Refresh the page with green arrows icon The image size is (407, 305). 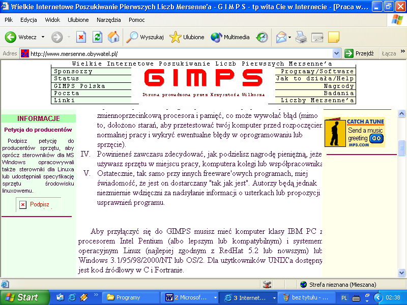[x=97, y=37]
